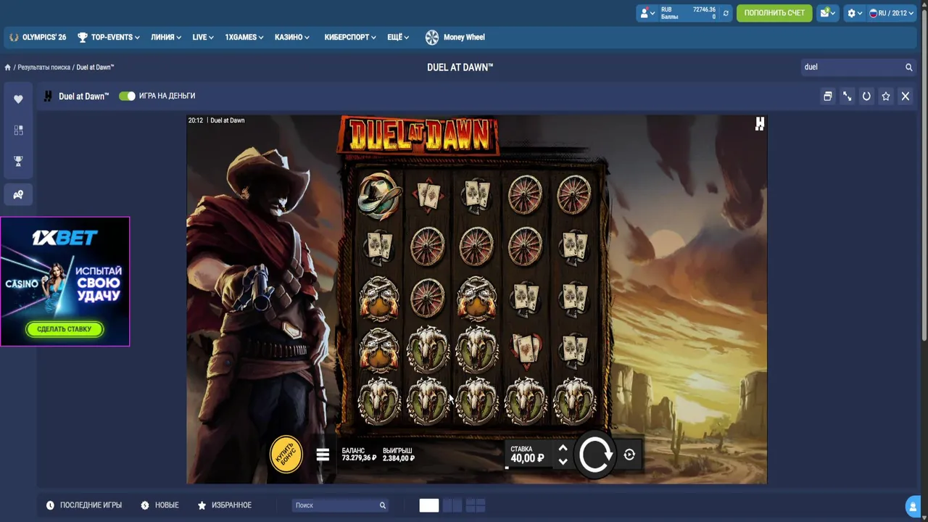Image resolution: width=928 pixels, height=522 pixels.
Task: Select the four-window layout
Action: [x=476, y=505]
